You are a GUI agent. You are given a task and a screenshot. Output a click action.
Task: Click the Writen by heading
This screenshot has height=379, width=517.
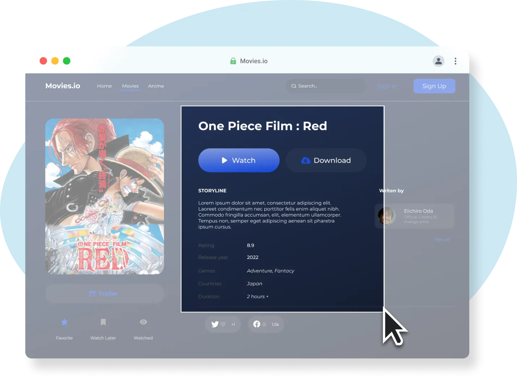pos(392,191)
